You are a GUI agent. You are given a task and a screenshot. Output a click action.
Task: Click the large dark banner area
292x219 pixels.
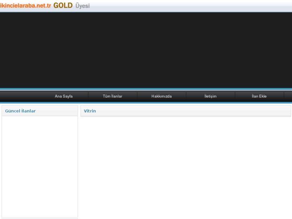coord(146,50)
